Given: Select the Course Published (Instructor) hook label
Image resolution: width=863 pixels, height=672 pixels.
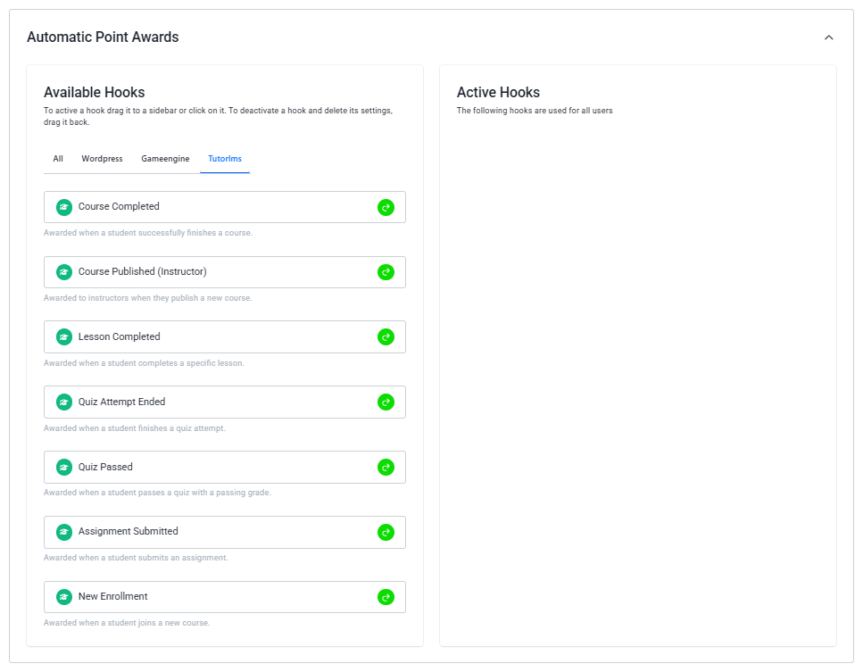Looking at the screenshot, I should (143, 271).
